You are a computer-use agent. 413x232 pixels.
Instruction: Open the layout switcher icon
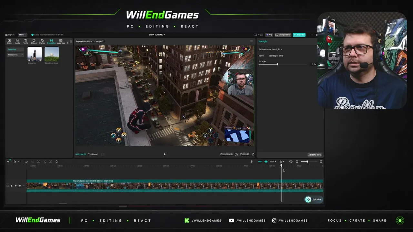(255, 35)
